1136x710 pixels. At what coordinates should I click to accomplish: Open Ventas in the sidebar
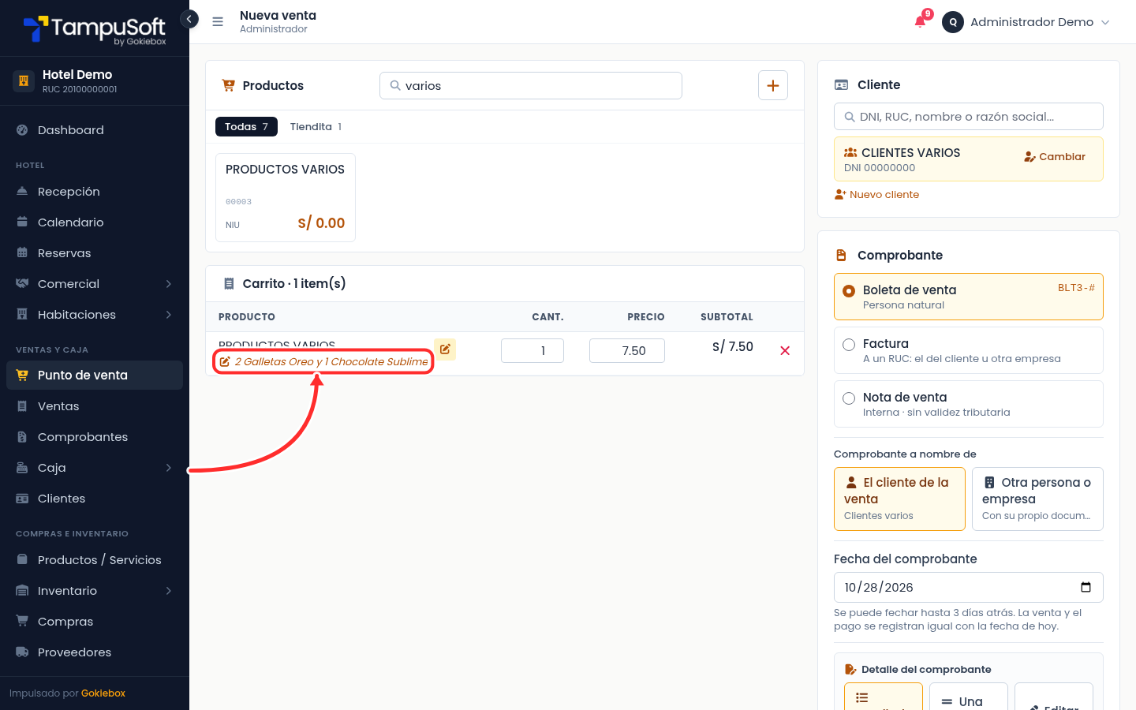95,406
